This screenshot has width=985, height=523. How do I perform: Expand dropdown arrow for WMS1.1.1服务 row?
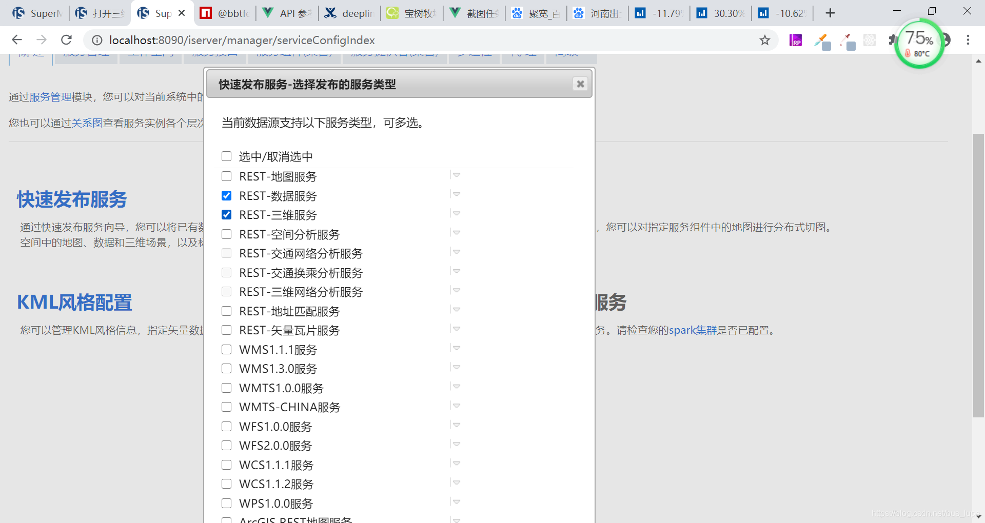[456, 348]
